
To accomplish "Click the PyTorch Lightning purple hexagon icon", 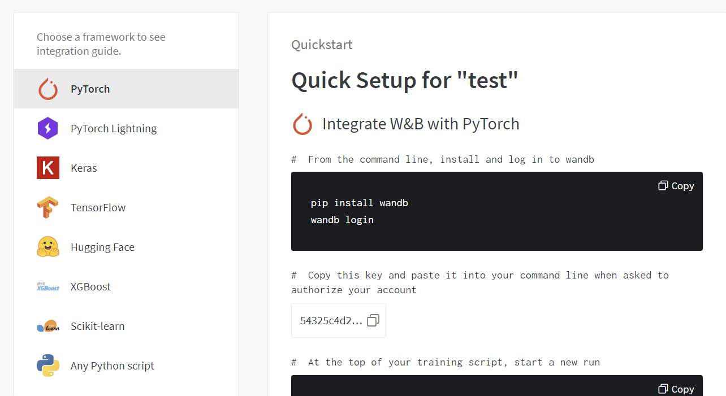I will (48, 128).
